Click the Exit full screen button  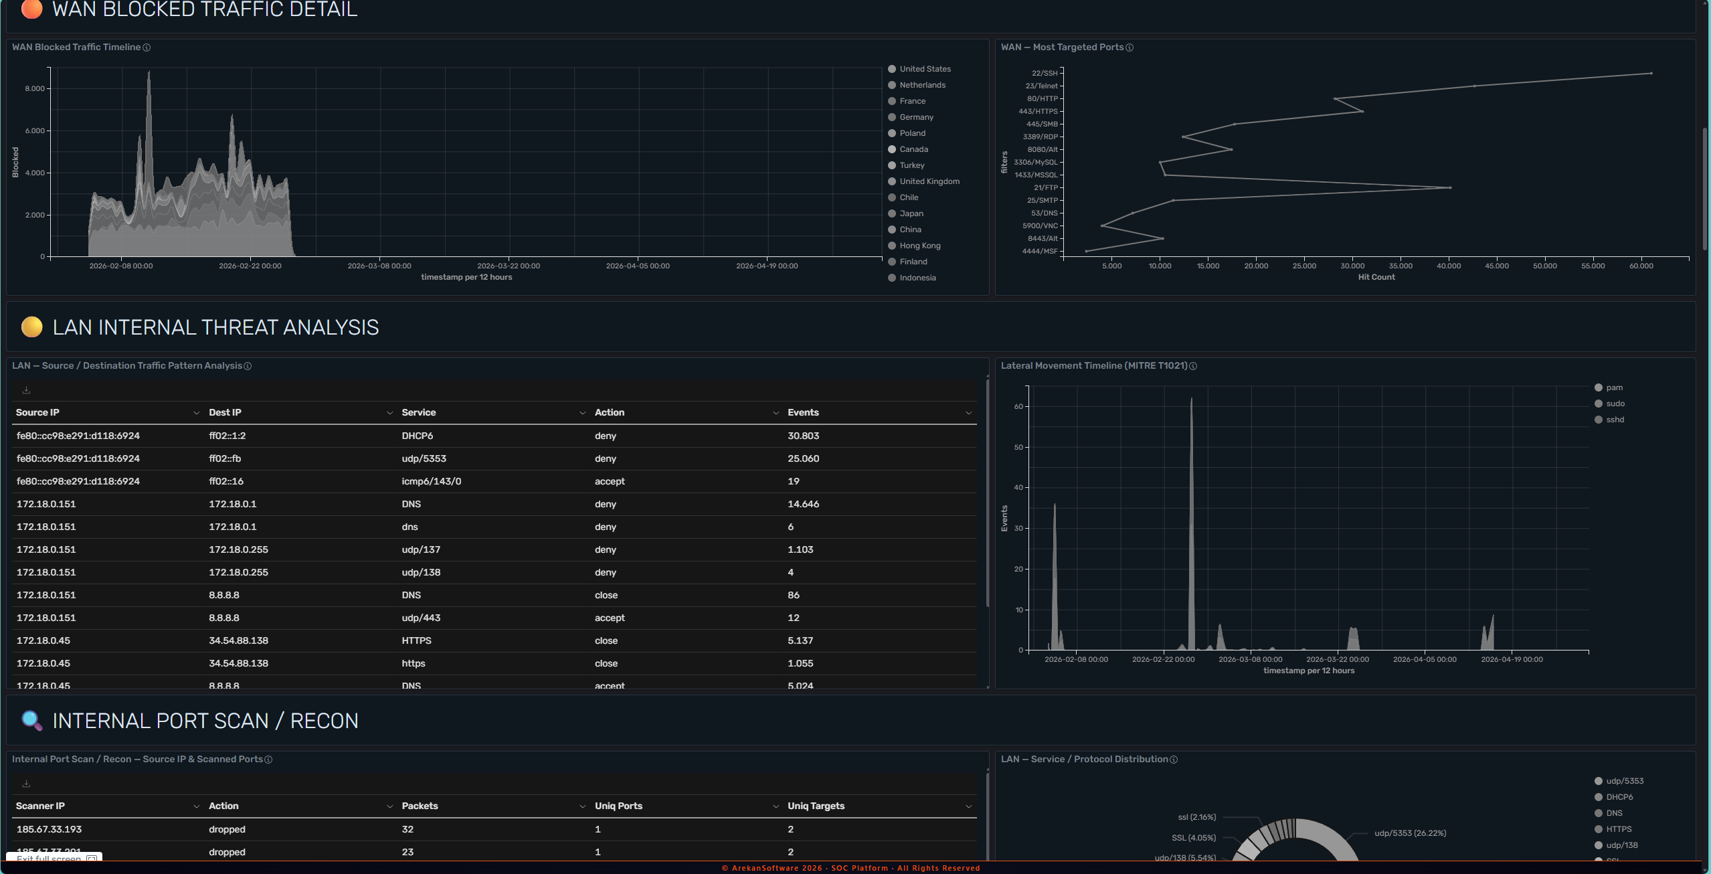point(54,857)
